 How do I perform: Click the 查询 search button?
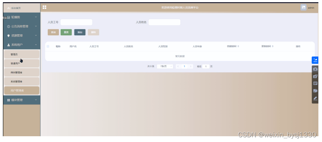coord(53,32)
